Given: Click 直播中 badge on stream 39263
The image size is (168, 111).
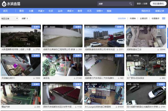Looking at the screenshot, I should 161,27.
